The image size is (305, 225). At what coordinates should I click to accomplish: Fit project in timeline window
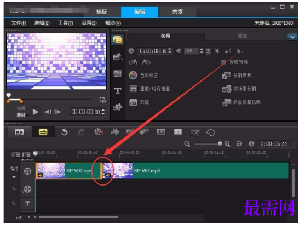click(x=239, y=144)
